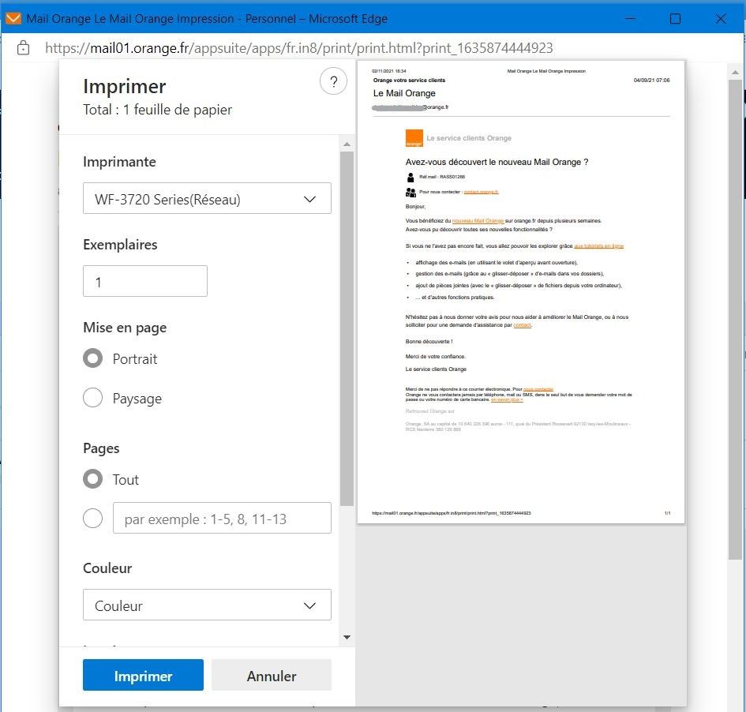Click the Annuler button
This screenshot has height=712, width=746.
272,675
